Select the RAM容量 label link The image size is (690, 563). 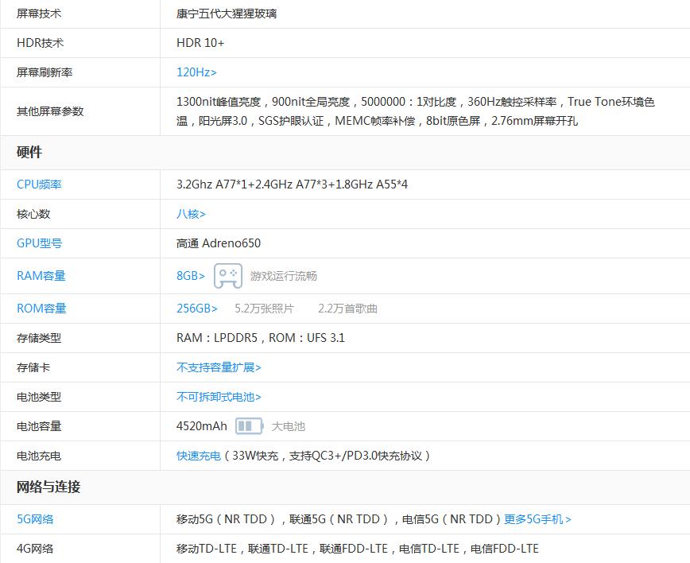[x=41, y=276]
